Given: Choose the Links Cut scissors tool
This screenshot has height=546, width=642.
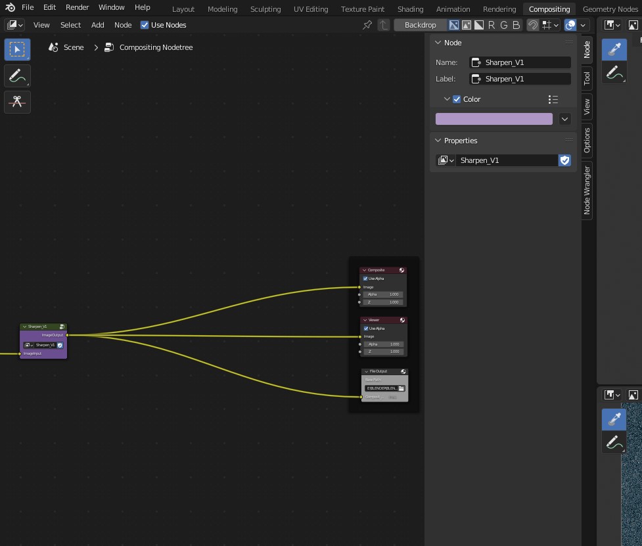Looking at the screenshot, I should (17, 101).
